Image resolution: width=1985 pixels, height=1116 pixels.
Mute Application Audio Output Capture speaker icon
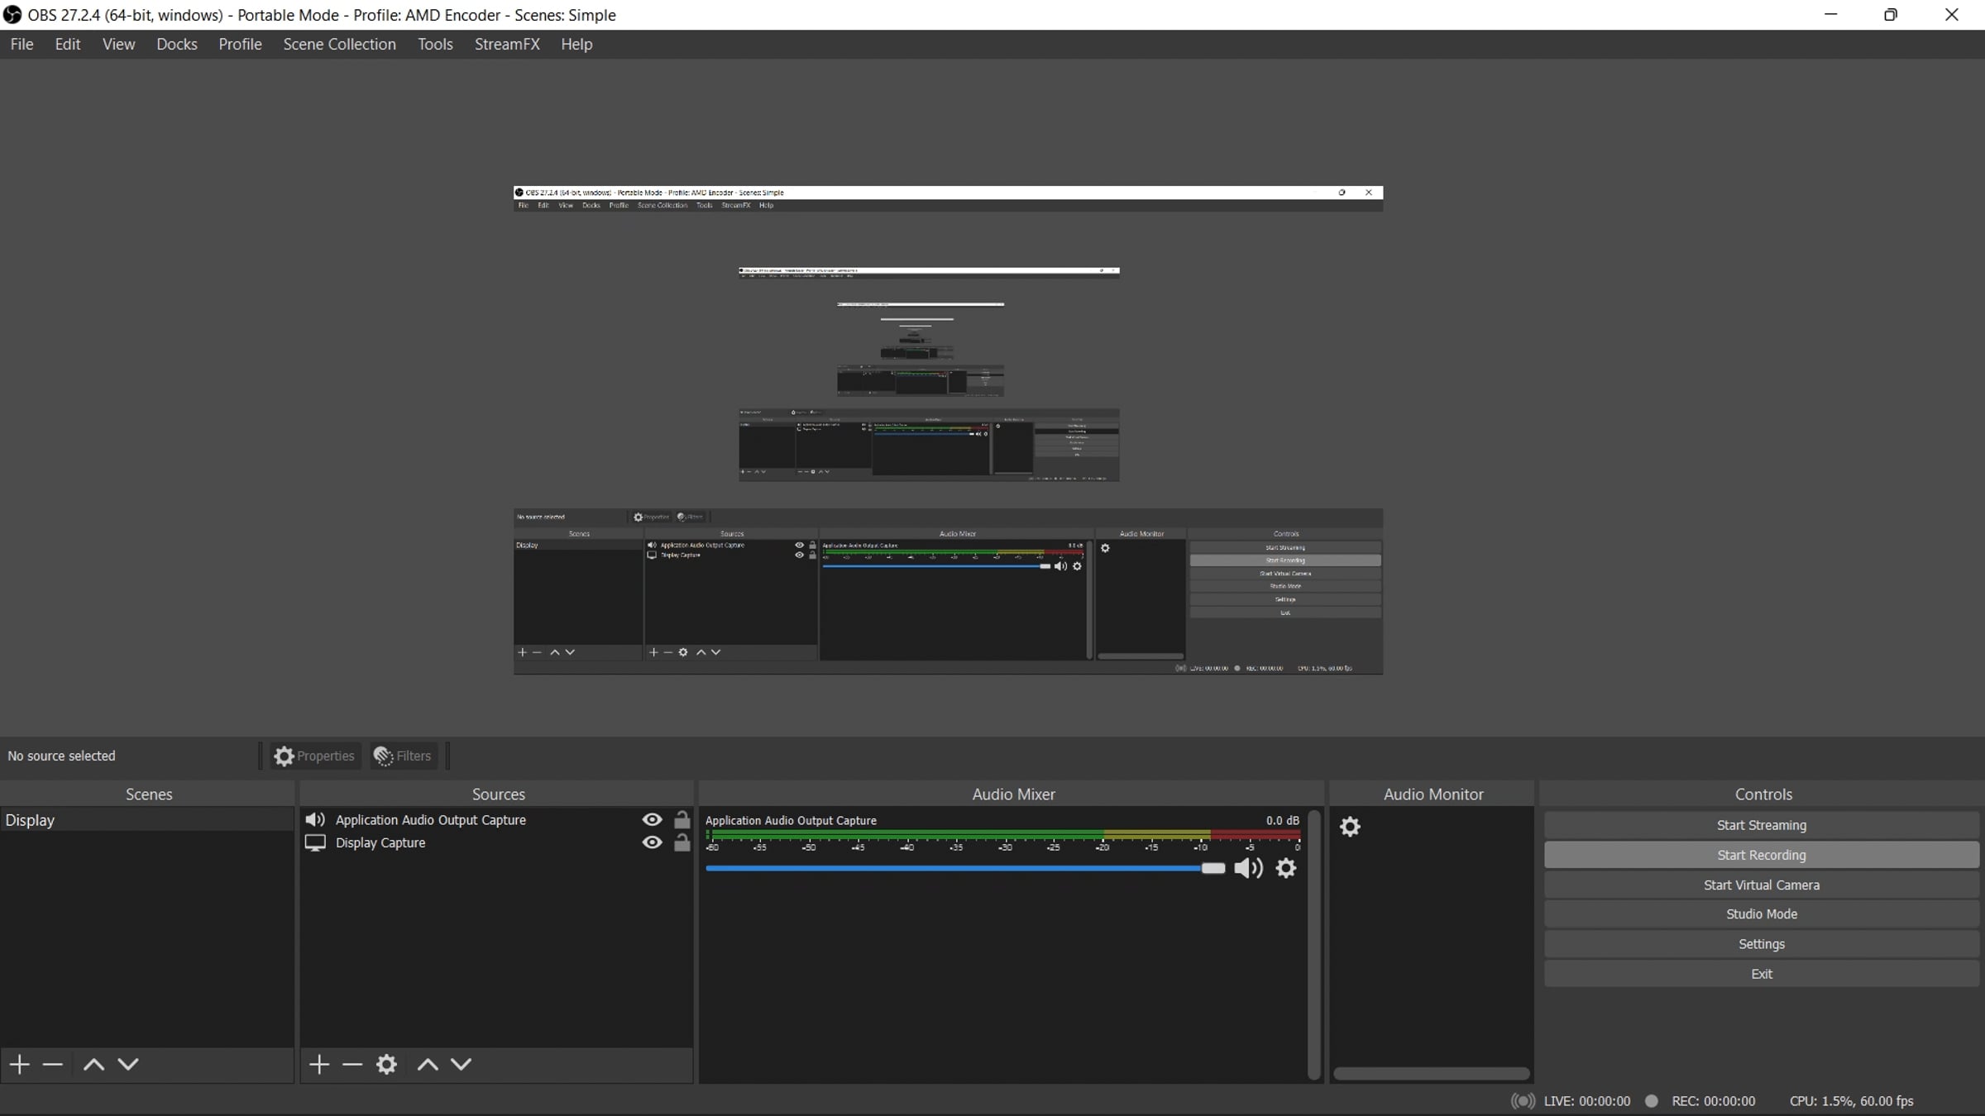(x=1249, y=868)
